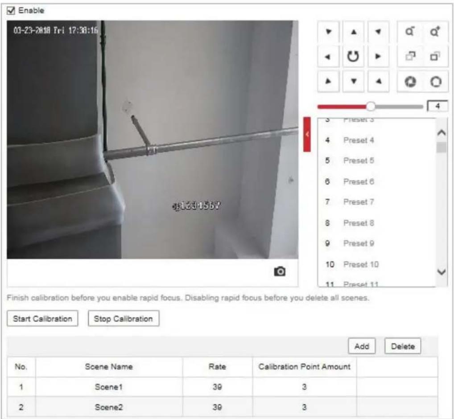Image resolution: width=454 pixels, height=419 pixels.
Task: Pan camera down-right with PTZ arrow
Action: (x=378, y=81)
